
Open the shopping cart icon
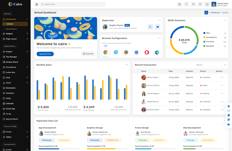pos(193,4)
